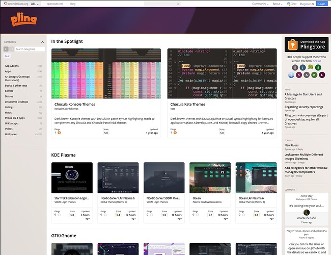The width and height of the screenshot is (331, 255).
Task: Open 'Add categories for other window managers' forum post
Action: tap(306, 170)
